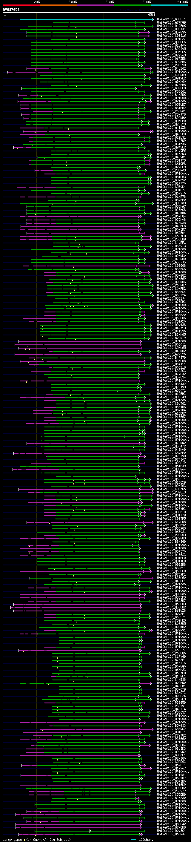
Task: Click the UniRef100_A6QYY4 label
Action: [171, 295]
